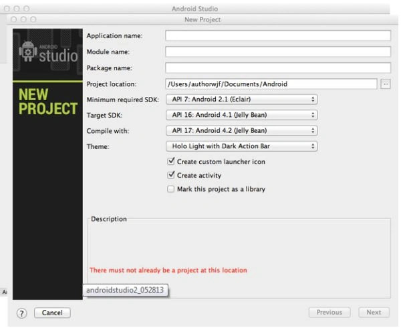Zoom the New Project dialog window
Viewport: 401px width, 328px height.
pos(33,19)
